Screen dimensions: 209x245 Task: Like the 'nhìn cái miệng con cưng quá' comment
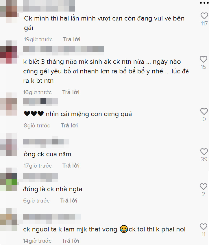204,112
